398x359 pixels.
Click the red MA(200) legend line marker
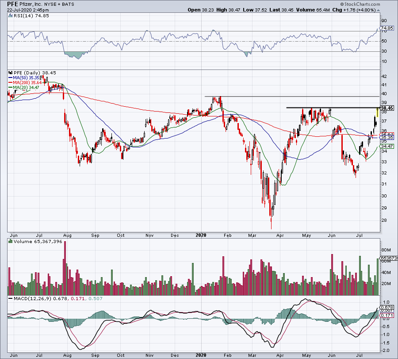(11, 83)
